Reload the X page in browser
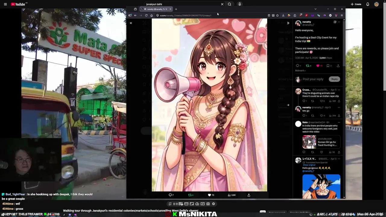The width and height of the screenshot is (386, 217). click(146, 15)
